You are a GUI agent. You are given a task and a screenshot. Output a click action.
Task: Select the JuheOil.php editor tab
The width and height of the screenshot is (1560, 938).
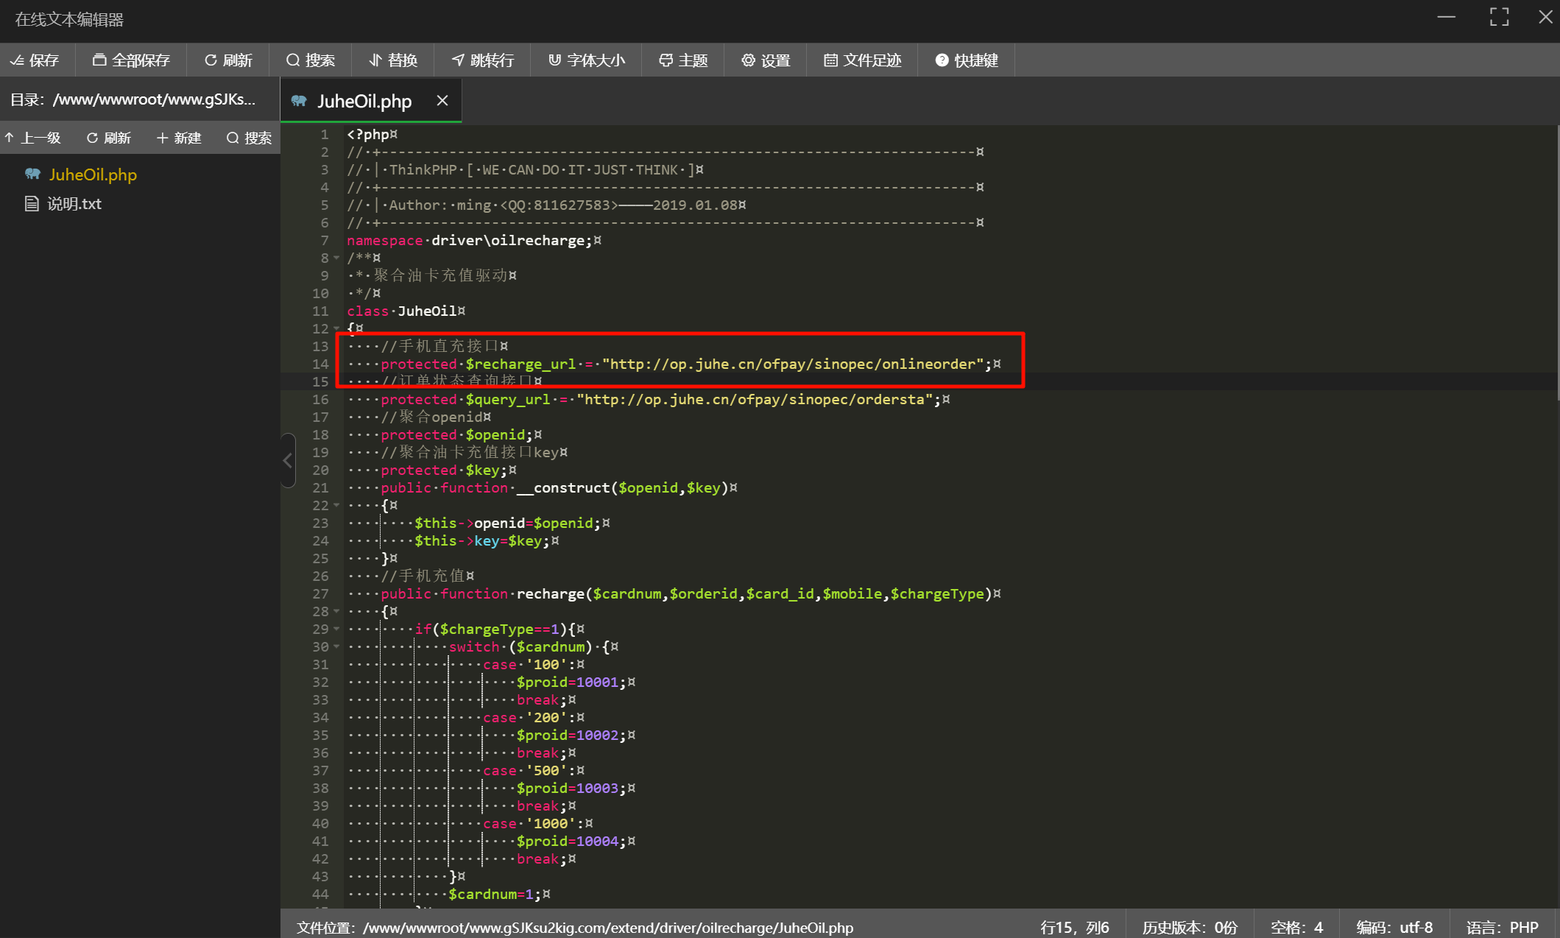[364, 102]
